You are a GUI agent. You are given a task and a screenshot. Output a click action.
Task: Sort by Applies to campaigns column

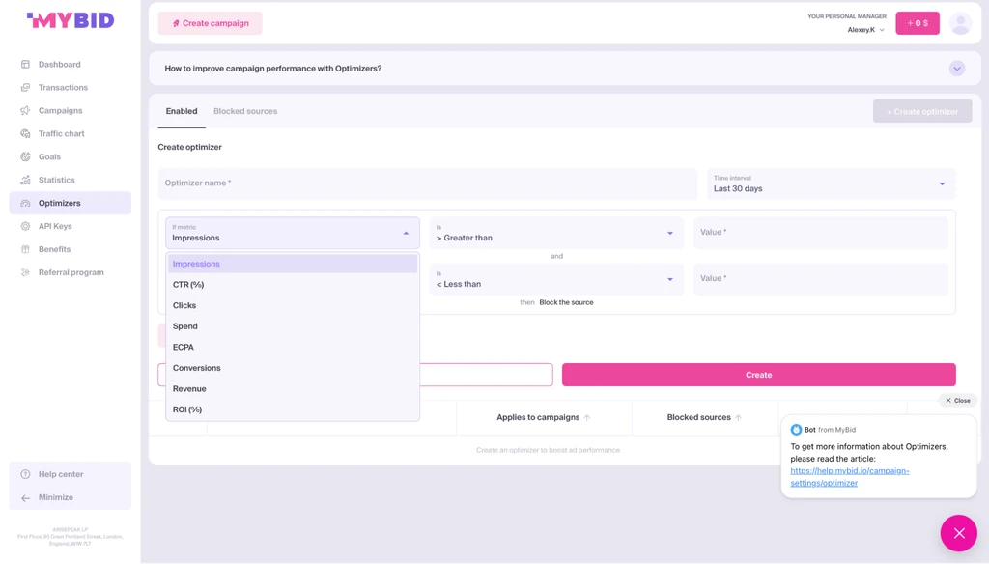tap(544, 417)
